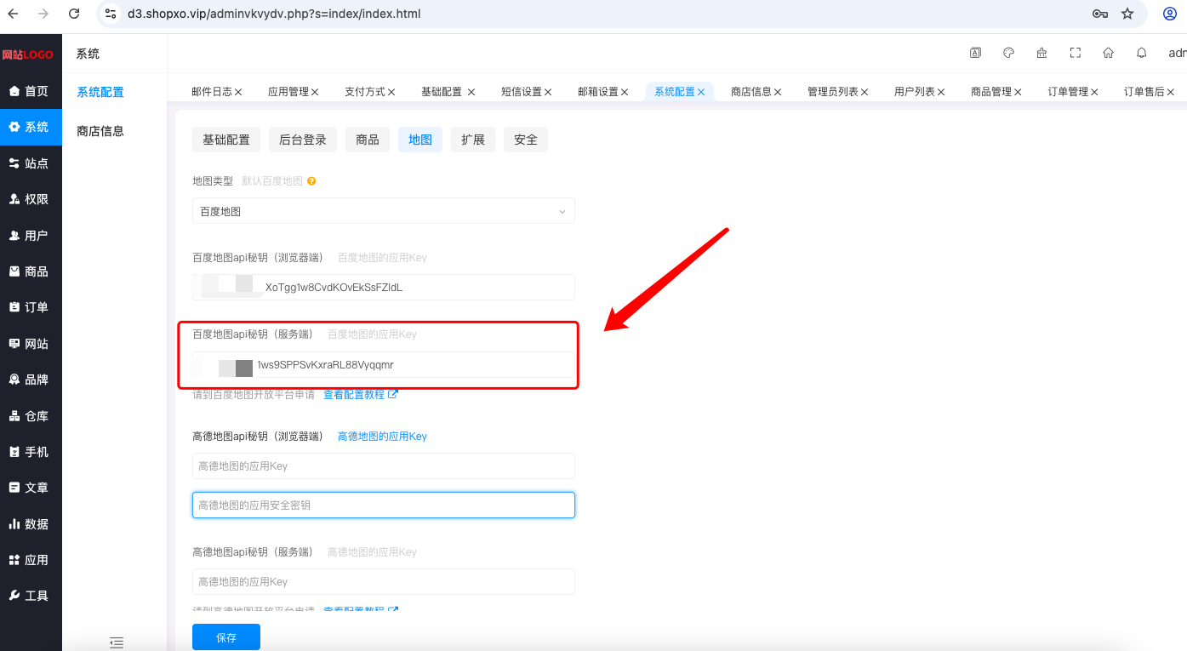Image resolution: width=1187 pixels, height=651 pixels.
Task: Click the 保存 save button
Action: pos(226,637)
